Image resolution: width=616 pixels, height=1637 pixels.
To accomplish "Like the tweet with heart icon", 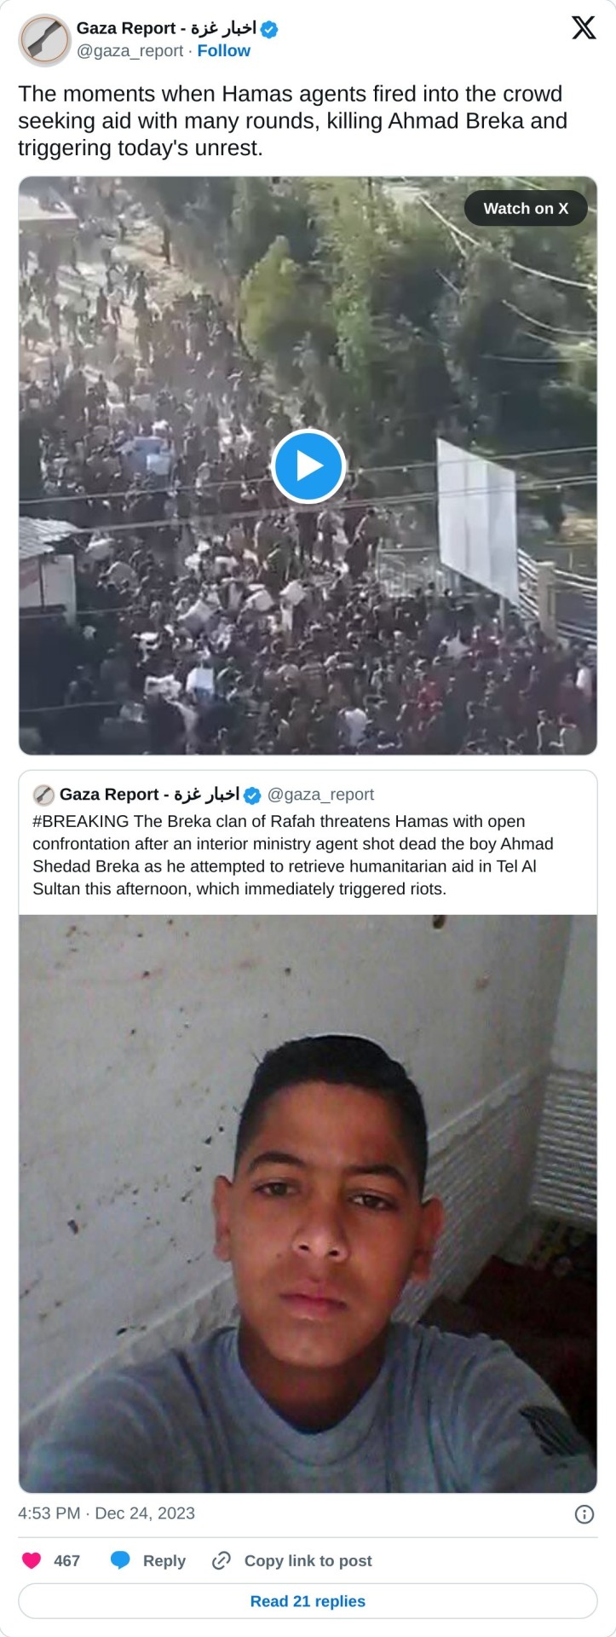I will [x=32, y=1560].
